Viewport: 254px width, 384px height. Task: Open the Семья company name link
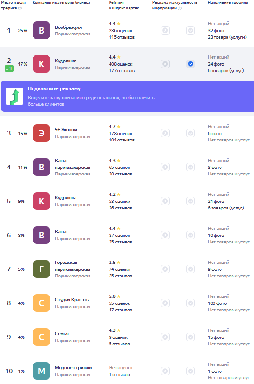click(62, 334)
